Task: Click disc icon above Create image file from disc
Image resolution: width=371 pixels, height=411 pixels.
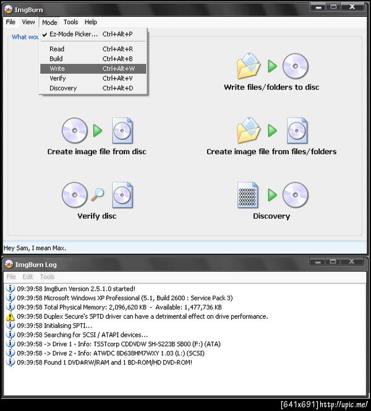Action: 75,130
